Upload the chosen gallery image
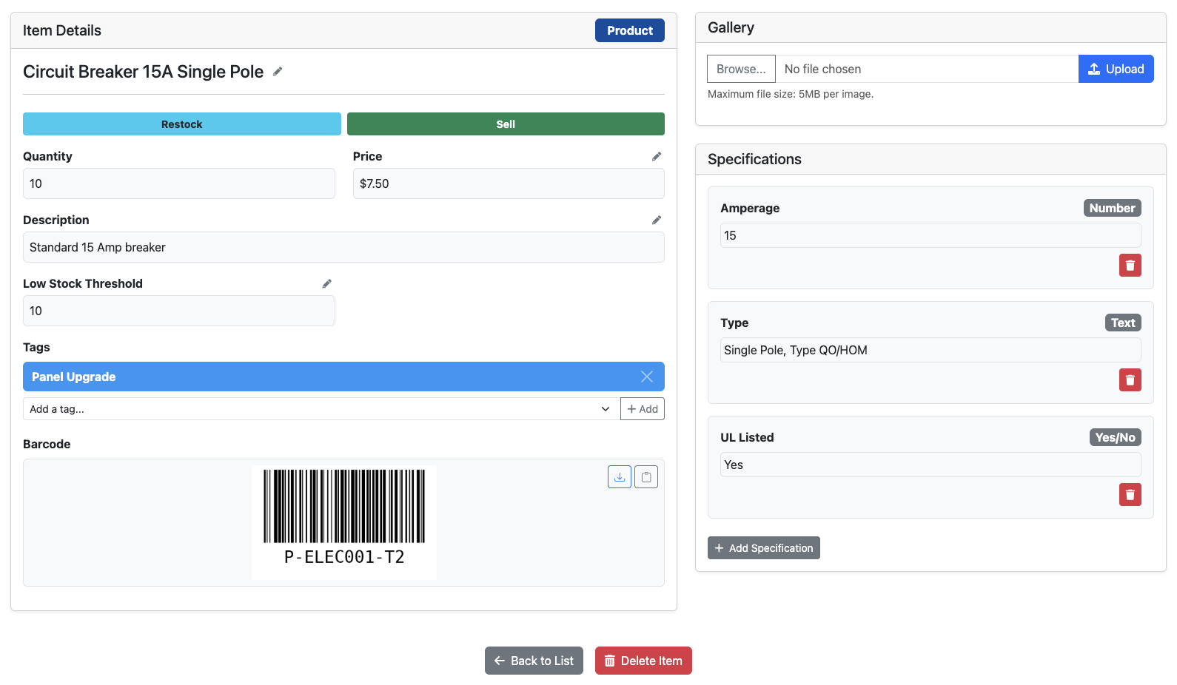The image size is (1177, 685). click(x=1116, y=69)
